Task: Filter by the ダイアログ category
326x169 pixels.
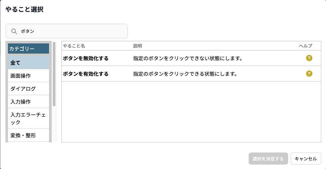Action: tap(28, 89)
